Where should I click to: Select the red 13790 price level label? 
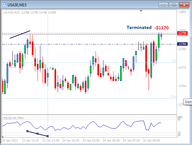[182, 33]
